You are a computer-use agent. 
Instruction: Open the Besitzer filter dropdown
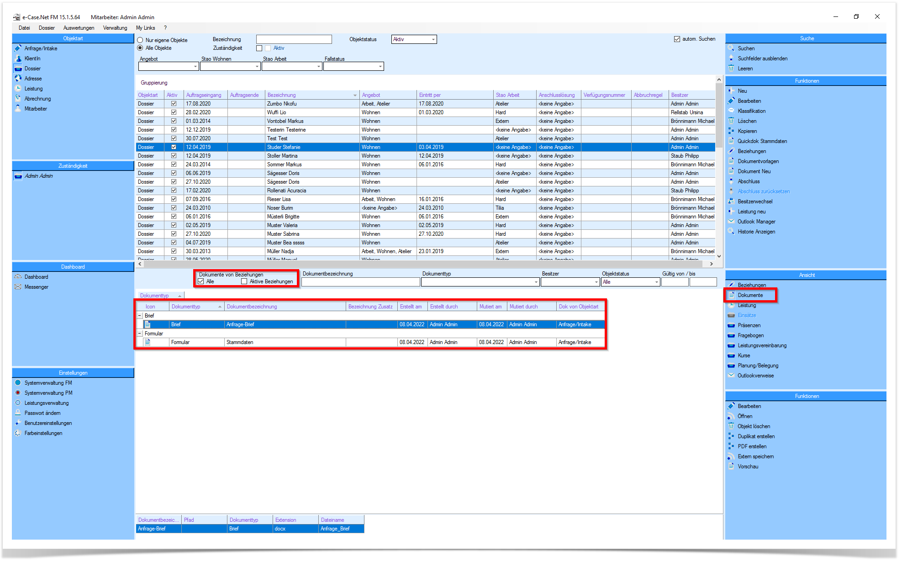click(596, 282)
